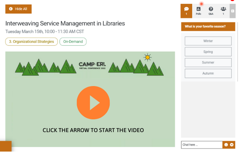Click the Hide All button

click(18, 9)
